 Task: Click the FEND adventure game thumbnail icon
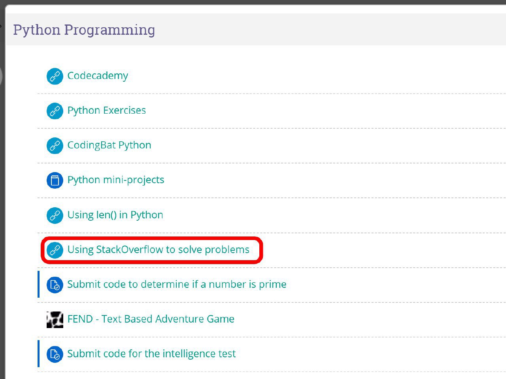(55, 320)
